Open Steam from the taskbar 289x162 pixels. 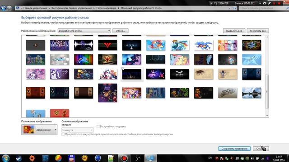point(19,158)
